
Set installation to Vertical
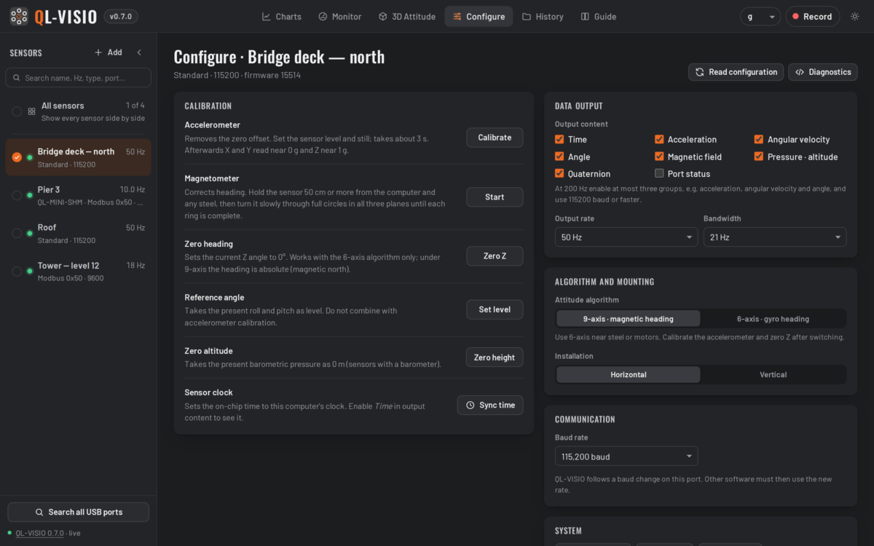pos(773,374)
